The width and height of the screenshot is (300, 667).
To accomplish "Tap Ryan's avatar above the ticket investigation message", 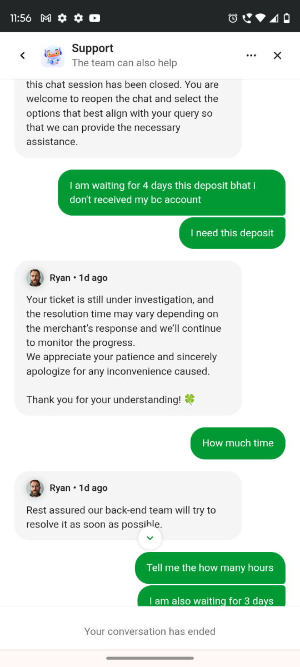I will 35,278.
